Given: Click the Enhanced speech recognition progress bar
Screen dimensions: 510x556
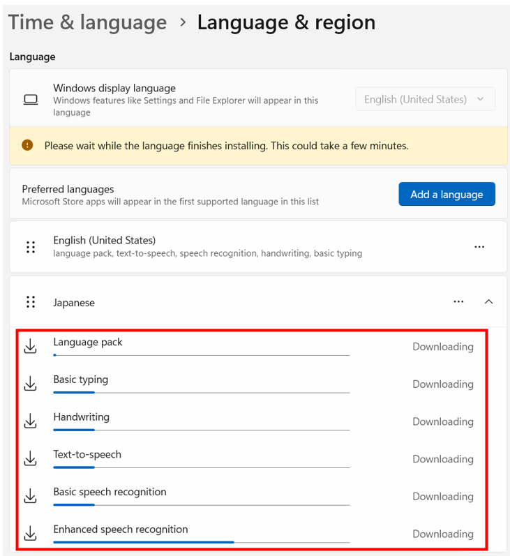Looking at the screenshot, I should coord(202,542).
